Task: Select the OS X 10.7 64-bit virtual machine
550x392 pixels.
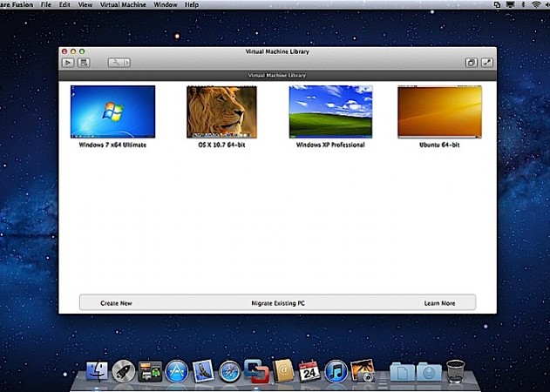Action: coord(221,112)
